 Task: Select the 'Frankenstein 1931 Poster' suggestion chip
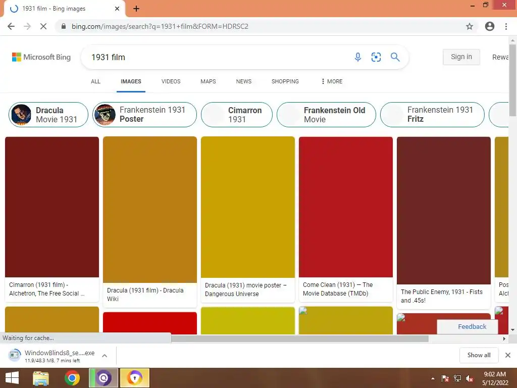pyautogui.click(x=144, y=115)
